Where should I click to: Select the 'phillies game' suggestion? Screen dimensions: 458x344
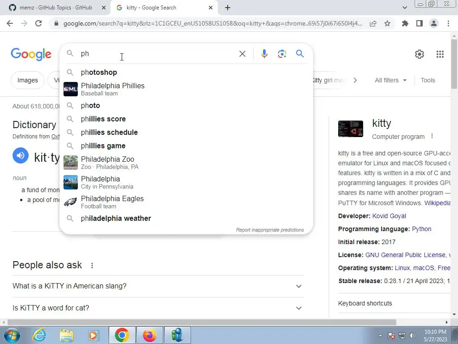coord(186,146)
